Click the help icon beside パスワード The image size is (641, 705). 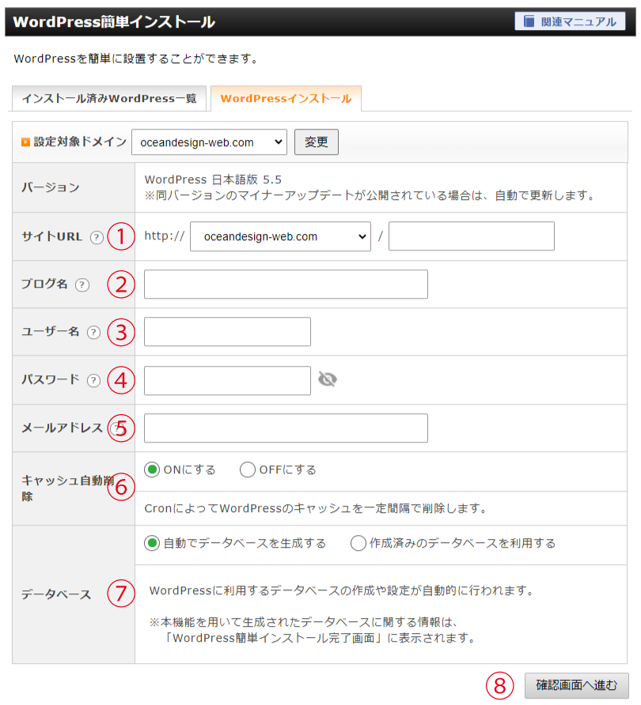tap(93, 380)
